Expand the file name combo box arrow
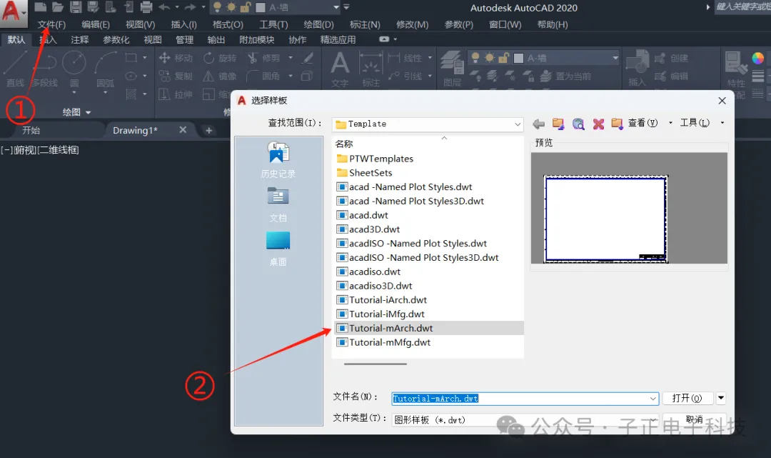The image size is (771, 458). 653,399
